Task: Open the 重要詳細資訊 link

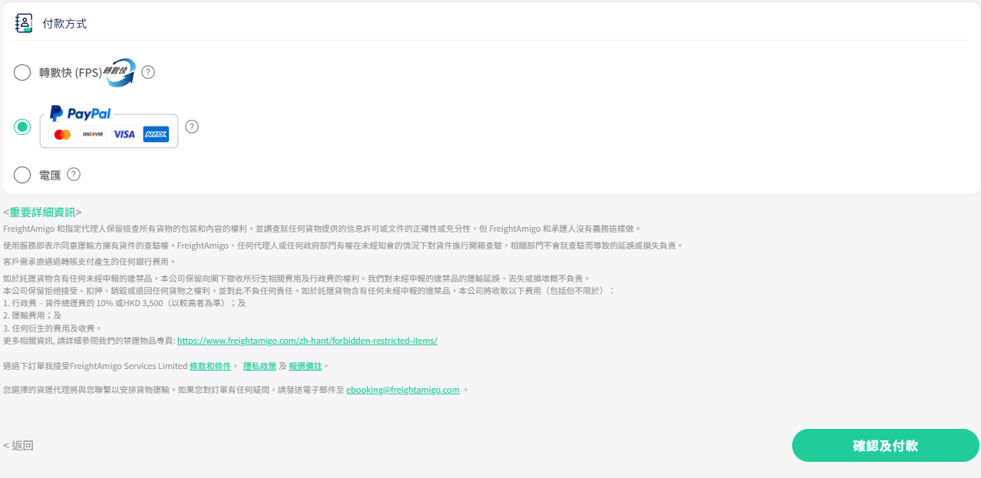Action: (x=42, y=213)
